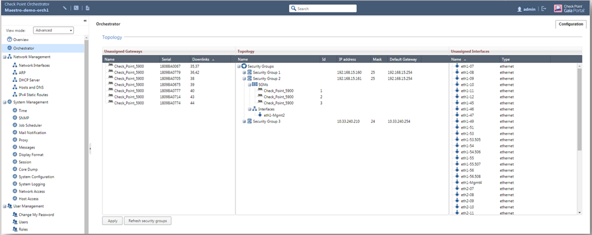Image resolution: width=592 pixels, height=235 pixels.
Task: Click the sign-out icon next to admin
Action: pyautogui.click(x=543, y=9)
